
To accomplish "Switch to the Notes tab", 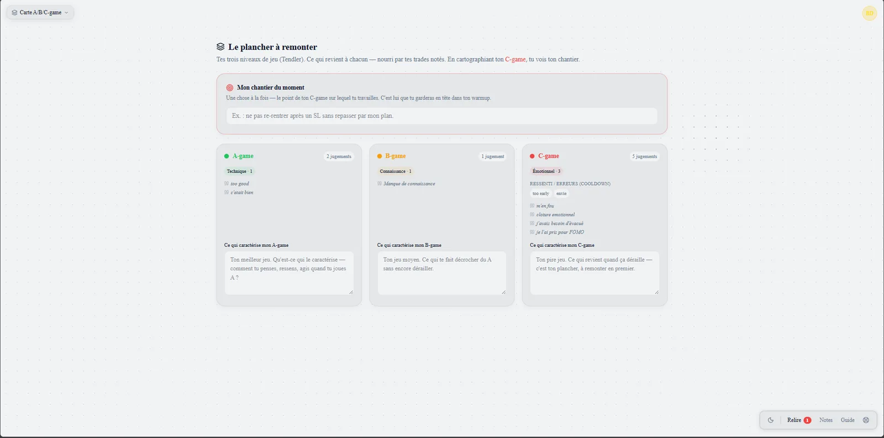I will [x=826, y=420].
